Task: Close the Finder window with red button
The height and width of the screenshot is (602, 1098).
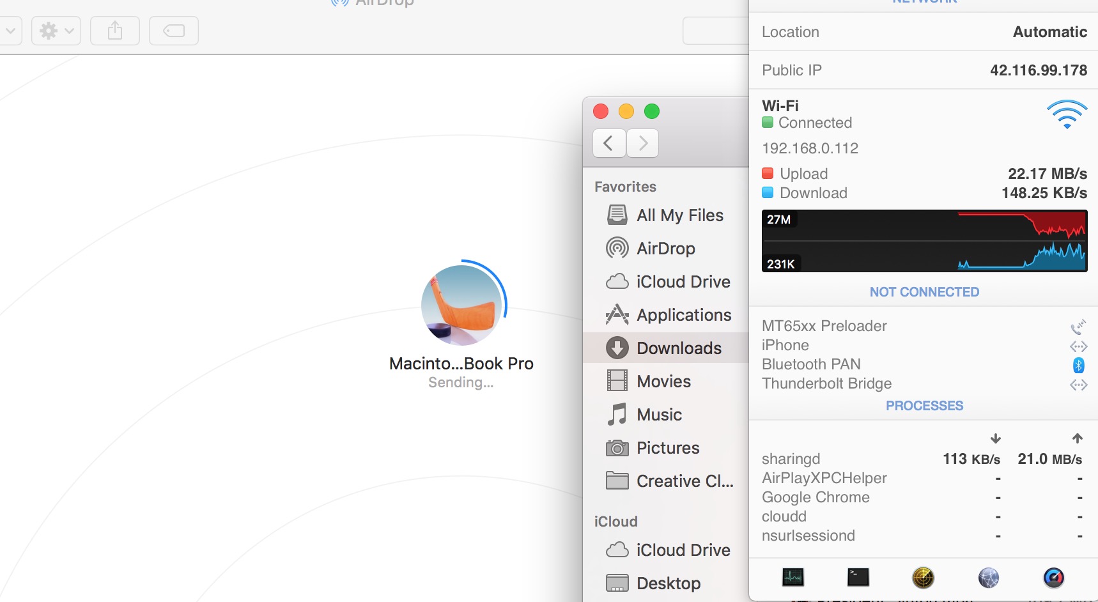Action: pyautogui.click(x=601, y=111)
